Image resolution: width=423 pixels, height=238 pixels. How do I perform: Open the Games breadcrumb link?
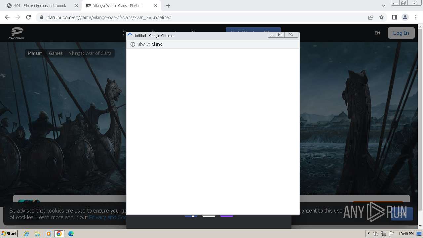56,53
